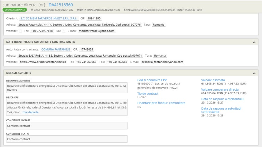This screenshot has height=147, width=262.
Task: Select the email mbmtariverde@yahoo.com
Action: (x=97, y=31)
